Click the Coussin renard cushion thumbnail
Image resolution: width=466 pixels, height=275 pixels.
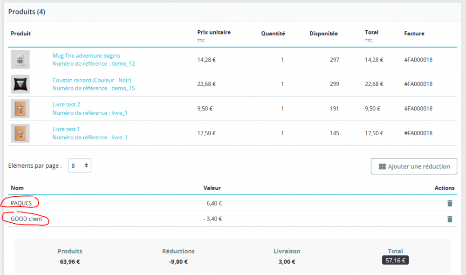[x=20, y=84]
